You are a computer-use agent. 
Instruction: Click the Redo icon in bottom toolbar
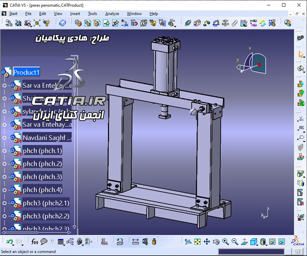(x=19, y=242)
